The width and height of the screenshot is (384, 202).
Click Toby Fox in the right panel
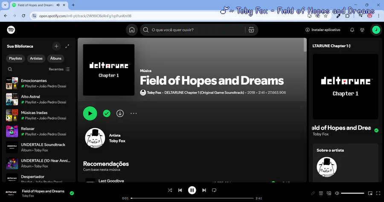pyautogui.click(x=320, y=134)
